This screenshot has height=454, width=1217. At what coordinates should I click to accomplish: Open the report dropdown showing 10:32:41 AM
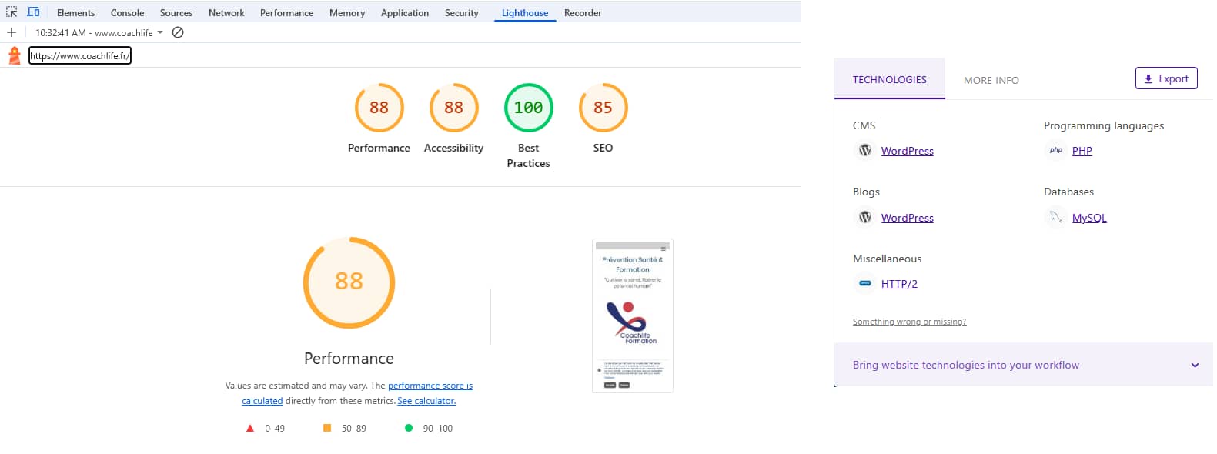[99, 32]
